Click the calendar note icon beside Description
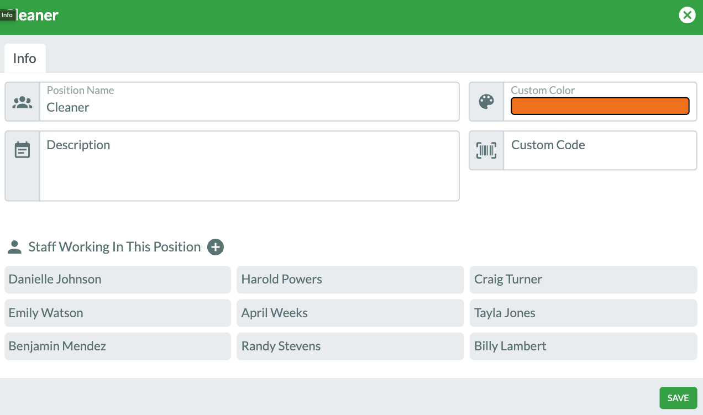Screen dimensions: 703x415 22,150
